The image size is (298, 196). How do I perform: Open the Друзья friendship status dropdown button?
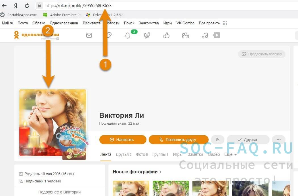[248, 140]
